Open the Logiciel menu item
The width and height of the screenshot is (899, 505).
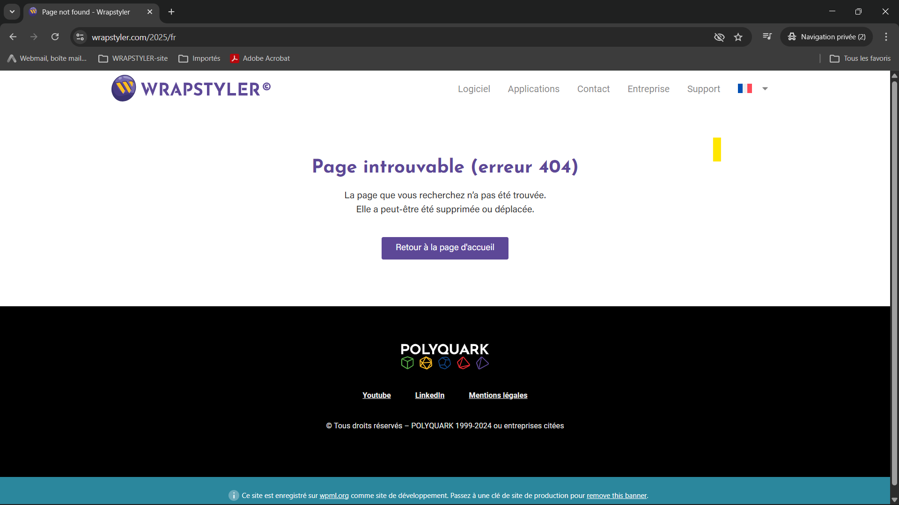[x=474, y=89]
